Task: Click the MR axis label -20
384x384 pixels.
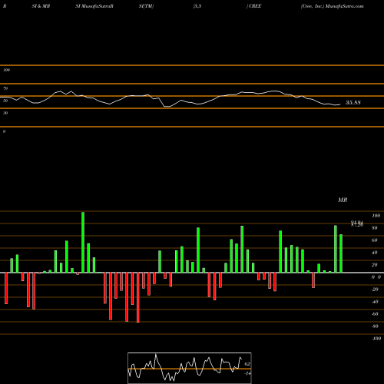Action: point(375,290)
